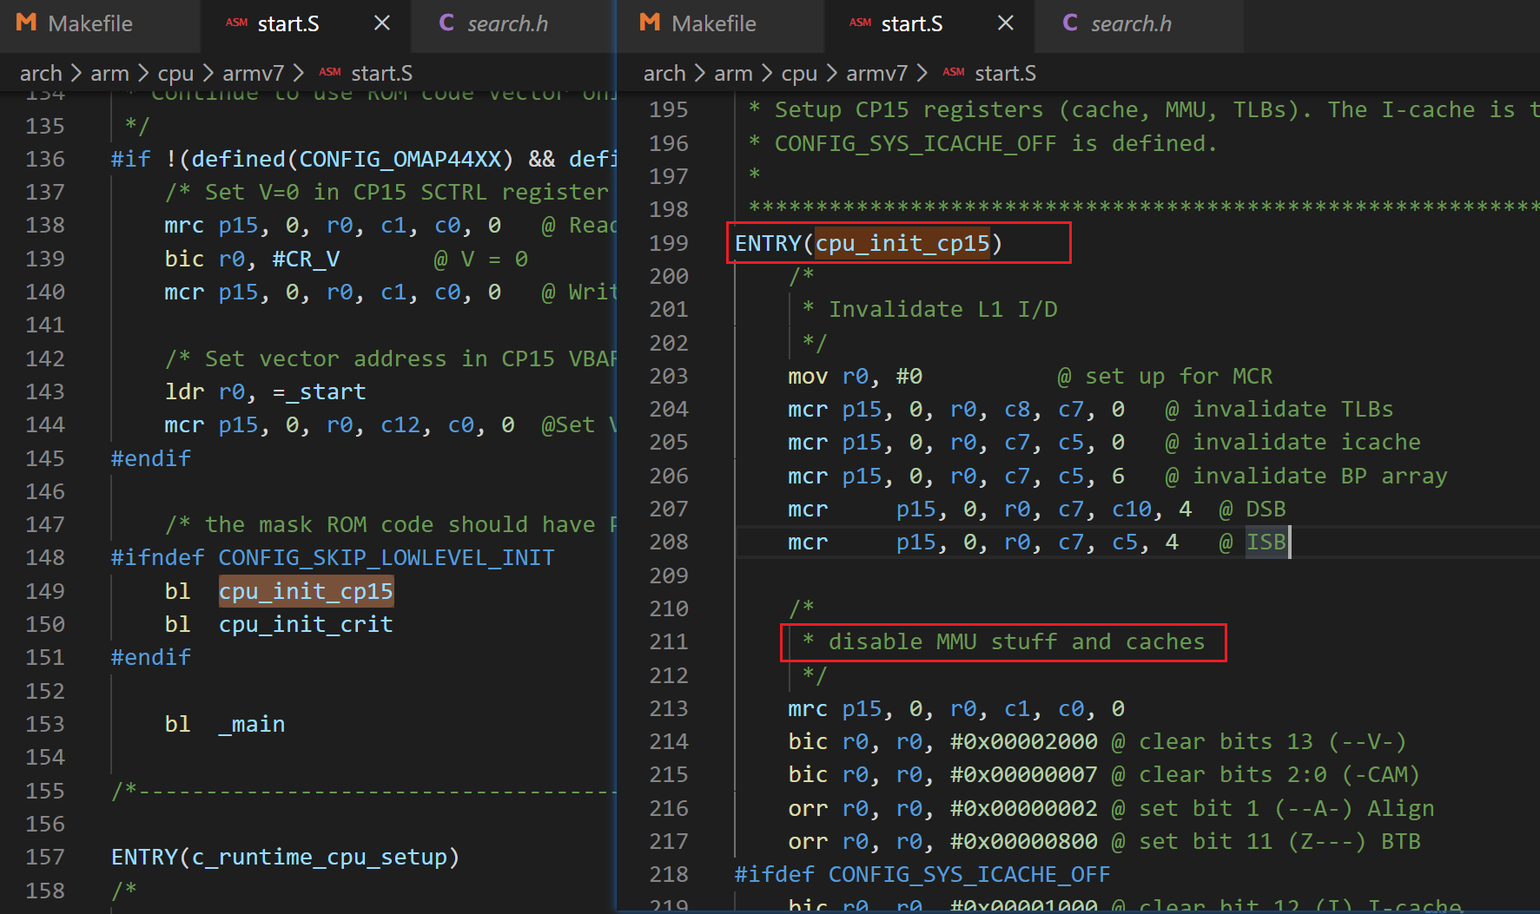This screenshot has height=914, width=1540.
Task: Click '#endif' on line 151
Action: click(151, 657)
